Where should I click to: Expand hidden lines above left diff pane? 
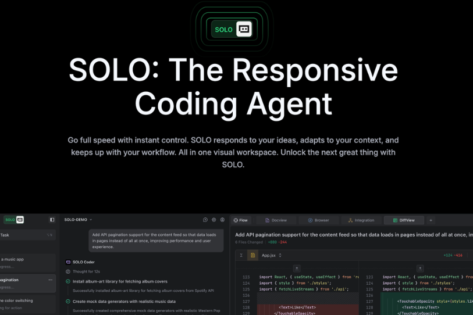coord(297,269)
